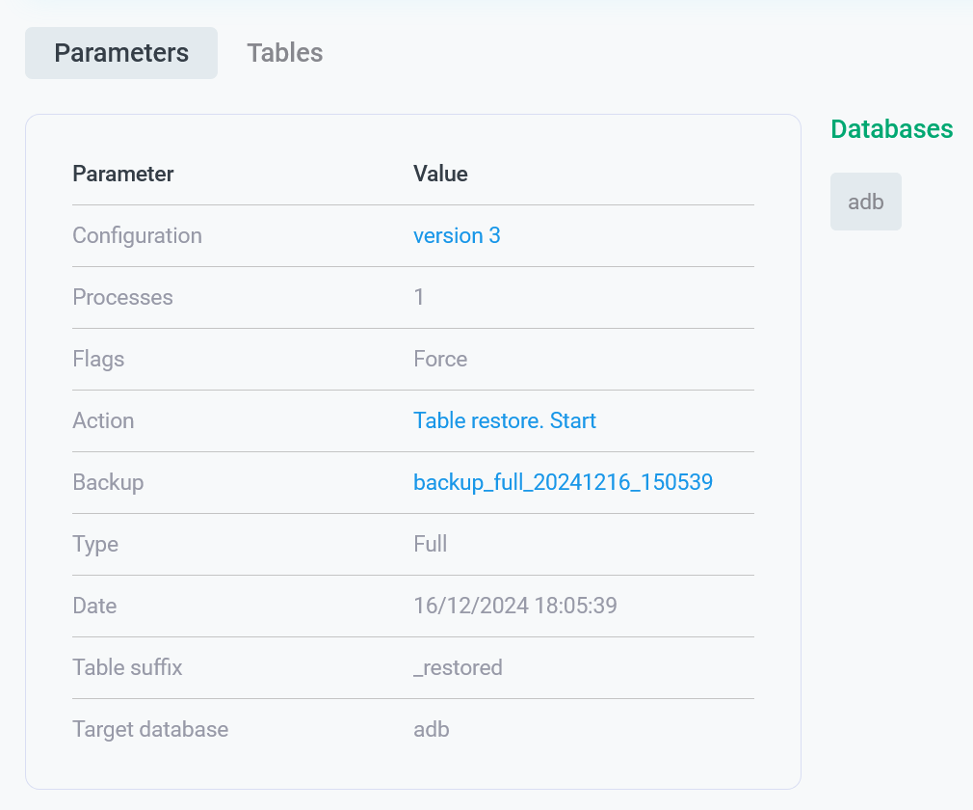Open backup_full_20241216_150539 backup link
The height and width of the screenshot is (810, 973).
pos(563,482)
